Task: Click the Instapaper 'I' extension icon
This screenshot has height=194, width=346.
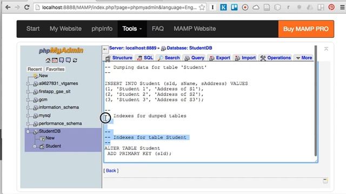Action: [212, 7]
